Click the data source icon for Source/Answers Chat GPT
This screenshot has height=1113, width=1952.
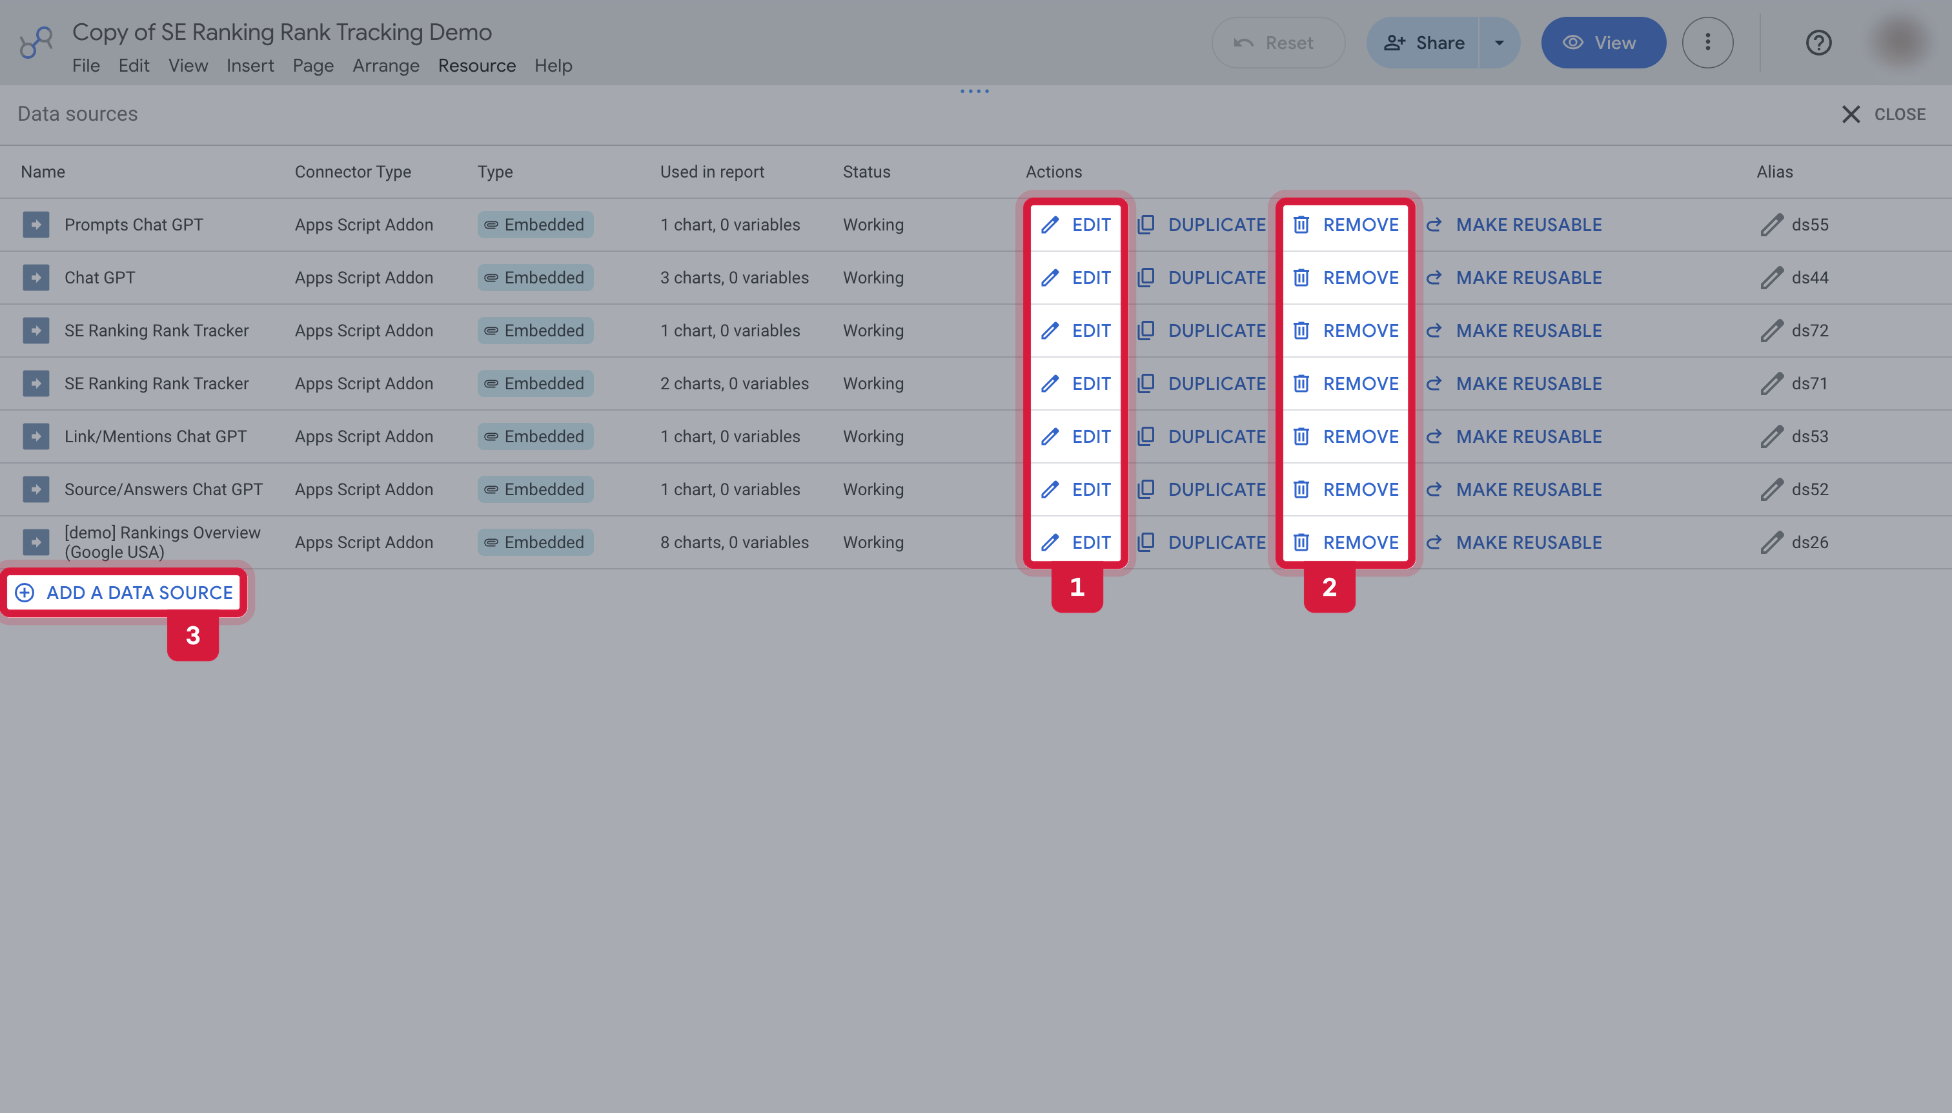pos(36,489)
